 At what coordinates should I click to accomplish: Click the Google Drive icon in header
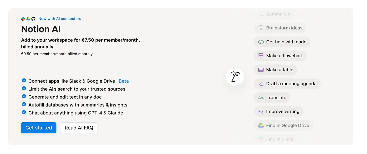tap(28, 19)
